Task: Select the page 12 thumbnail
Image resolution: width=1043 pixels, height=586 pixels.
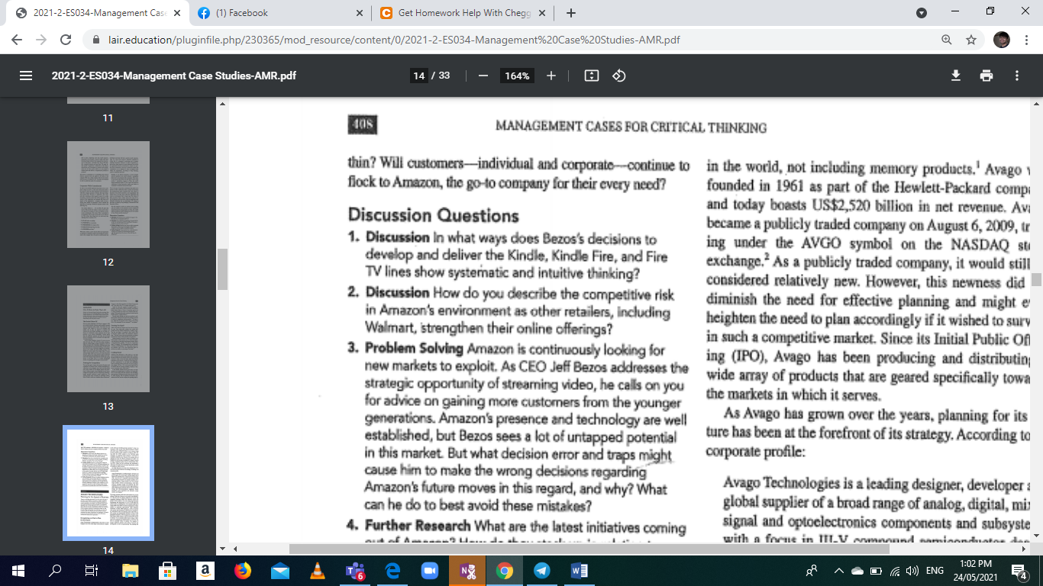Action: (108, 194)
